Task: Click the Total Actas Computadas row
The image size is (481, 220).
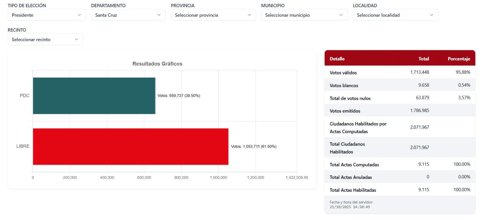Action: 400,164
